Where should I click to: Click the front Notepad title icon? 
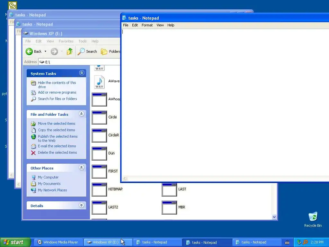pos(124,18)
